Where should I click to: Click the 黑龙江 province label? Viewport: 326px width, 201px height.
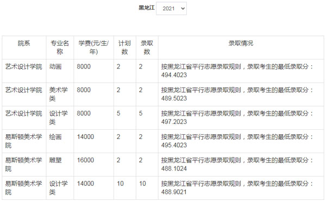tap(147, 8)
